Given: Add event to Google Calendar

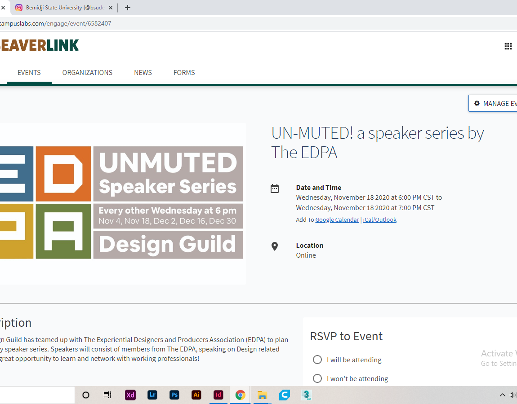Looking at the screenshot, I should [x=337, y=220].
